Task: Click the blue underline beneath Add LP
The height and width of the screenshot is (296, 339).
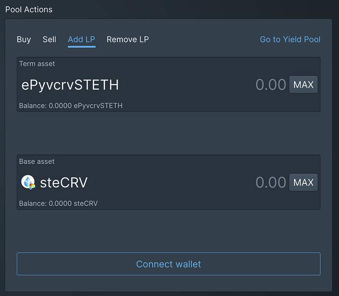Action: 81,47
